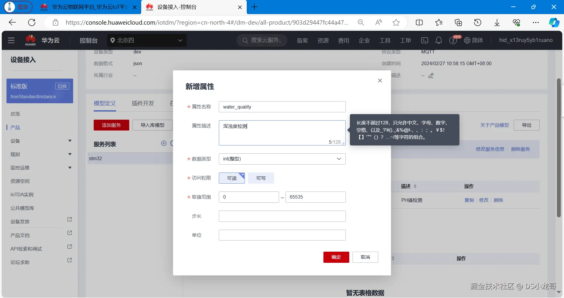Viewport: 564px width, 298px height.
Task: Click 复制 in the PH值检测 row
Action: 469,200
